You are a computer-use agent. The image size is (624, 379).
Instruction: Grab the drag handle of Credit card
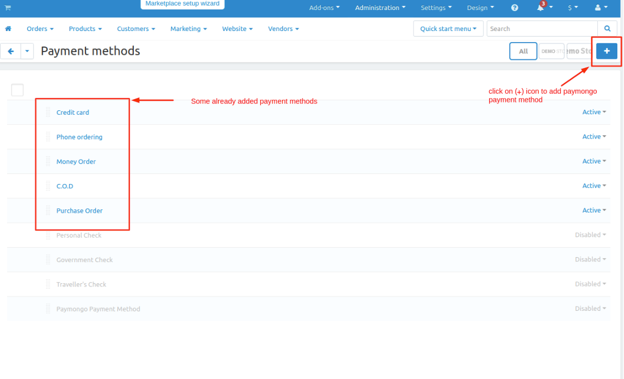tap(48, 112)
